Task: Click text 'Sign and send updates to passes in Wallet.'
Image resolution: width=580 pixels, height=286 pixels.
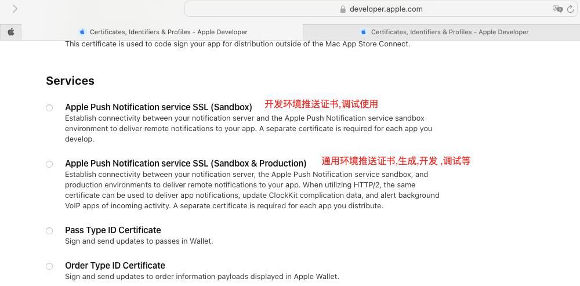Action: (x=139, y=241)
